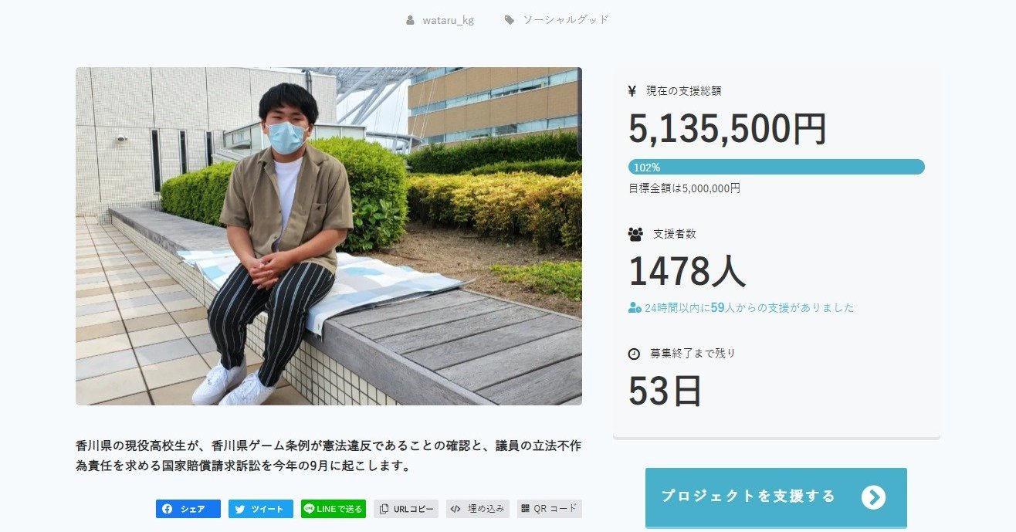Screen dimensions: 1016x532
Task: Click the project photo of the seated student
Action: click(x=329, y=236)
